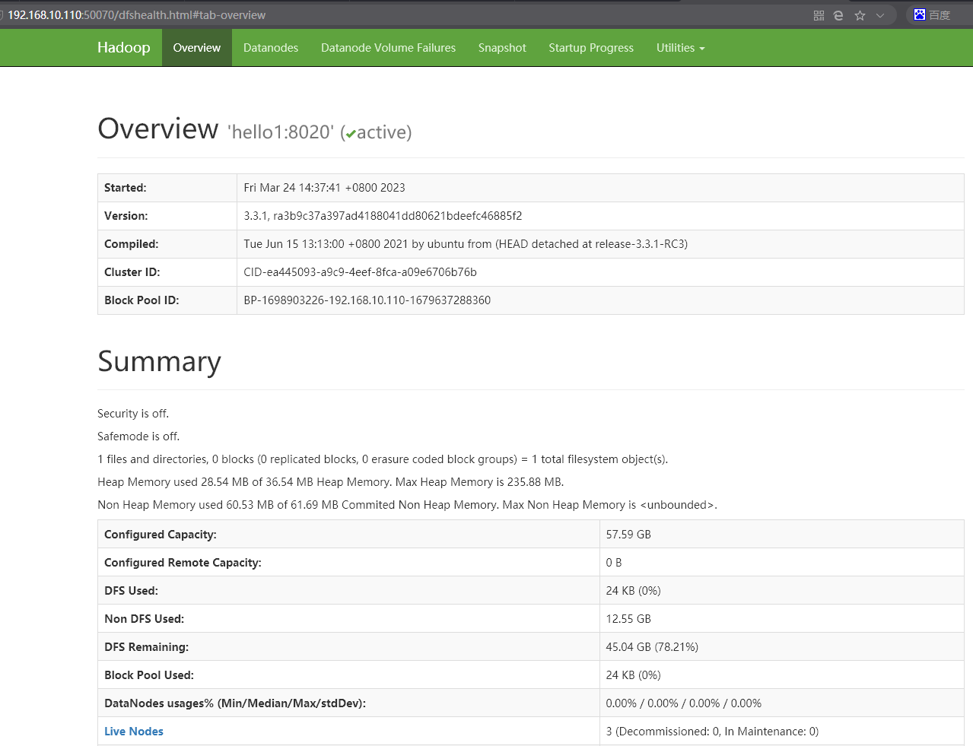This screenshot has width=973, height=746.
Task: Go to the Snapshot tab
Action: coord(502,48)
